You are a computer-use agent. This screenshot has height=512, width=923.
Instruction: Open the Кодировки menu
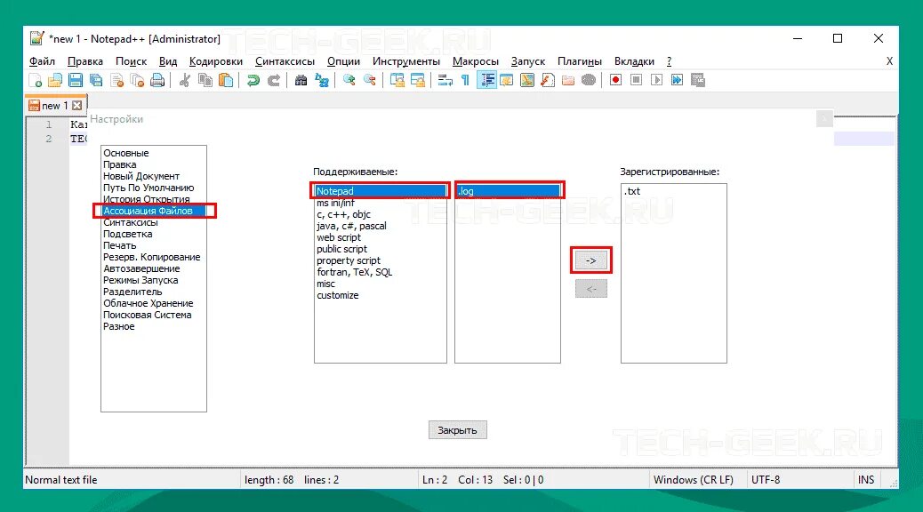216,61
